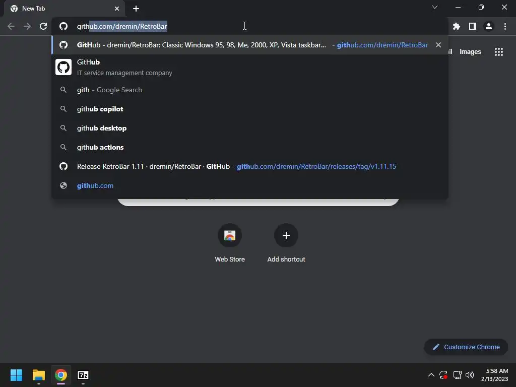Open the Windows Start menu
This screenshot has height=387, width=516.
pyautogui.click(x=16, y=375)
